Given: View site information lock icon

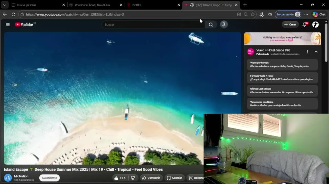Looking at the screenshot, I should [22, 14].
